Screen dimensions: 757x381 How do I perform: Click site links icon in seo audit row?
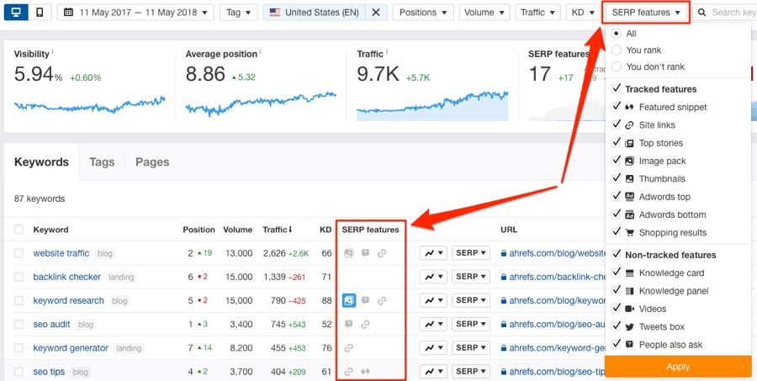(365, 324)
